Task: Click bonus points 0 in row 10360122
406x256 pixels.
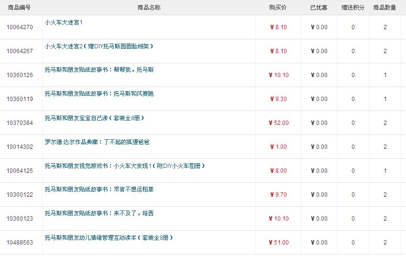Action: tap(353, 195)
